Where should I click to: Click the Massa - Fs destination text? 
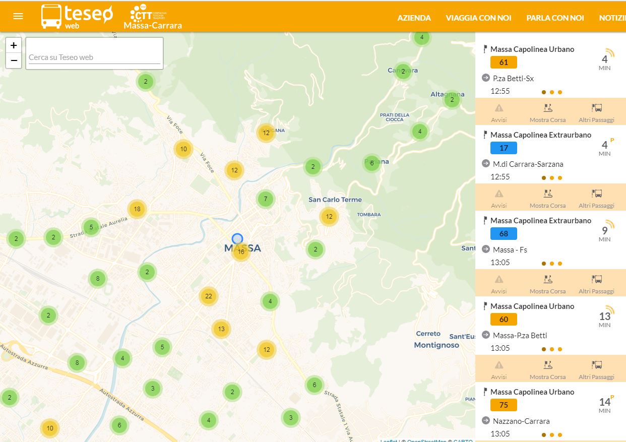[x=510, y=249]
